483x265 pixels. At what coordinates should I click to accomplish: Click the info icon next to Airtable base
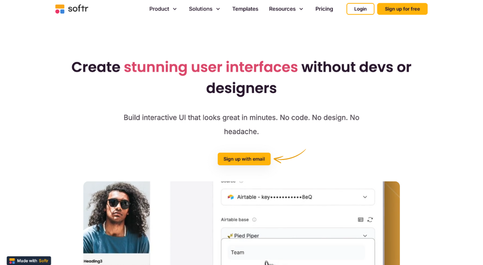[254, 220]
